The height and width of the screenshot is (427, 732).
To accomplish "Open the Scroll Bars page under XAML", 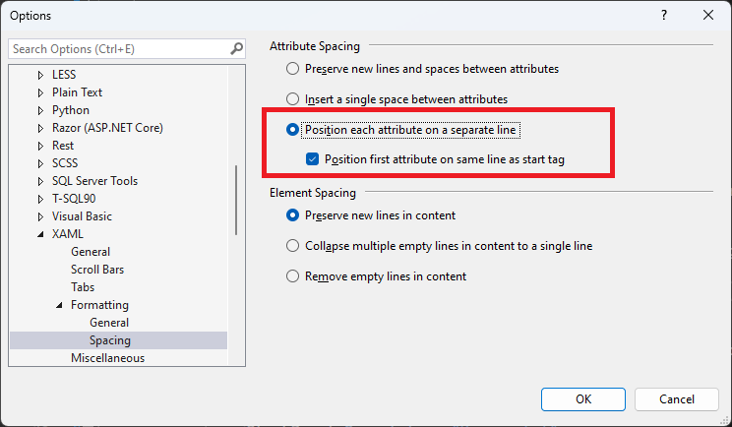I will pyautogui.click(x=97, y=270).
